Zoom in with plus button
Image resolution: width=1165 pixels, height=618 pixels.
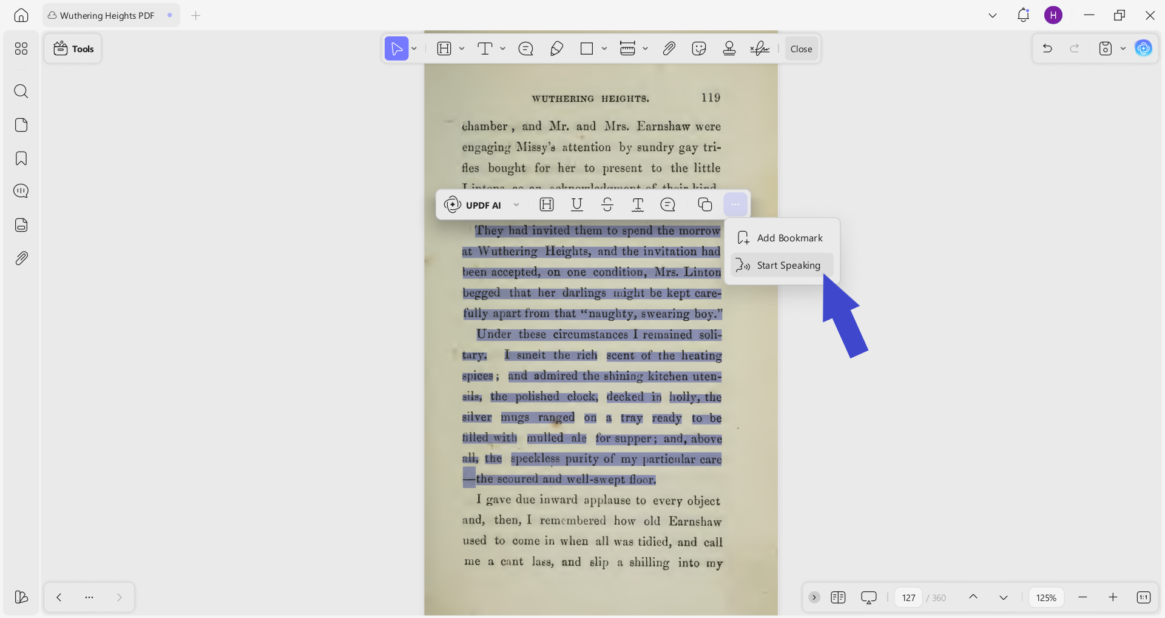1113,597
